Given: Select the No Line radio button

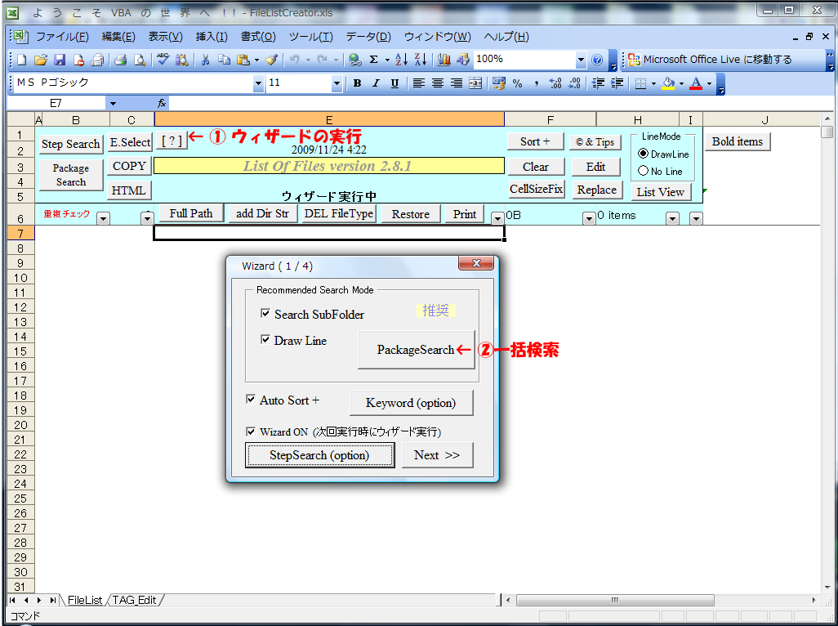Looking at the screenshot, I should pos(644,171).
